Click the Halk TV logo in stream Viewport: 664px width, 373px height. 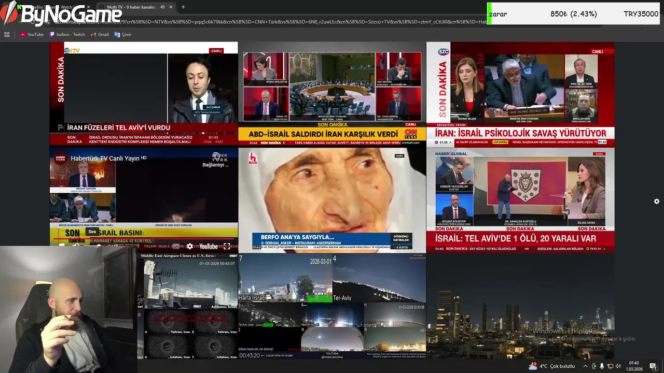point(253,159)
